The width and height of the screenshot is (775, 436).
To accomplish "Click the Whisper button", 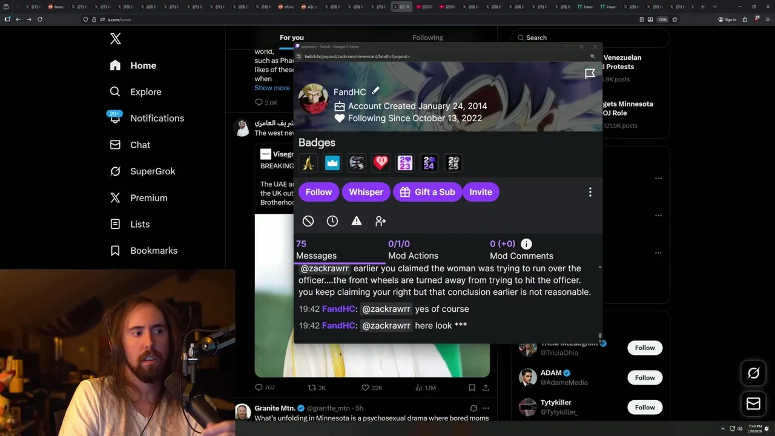I will [x=366, y=192].
